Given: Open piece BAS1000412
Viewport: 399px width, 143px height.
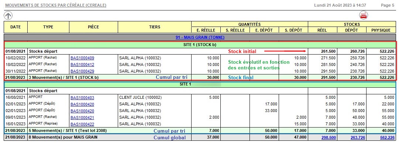Looking at the screenshot, I should tap(82, 64).
